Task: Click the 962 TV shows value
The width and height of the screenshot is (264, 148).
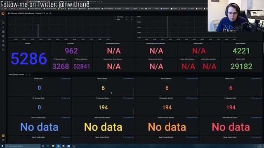Action: click(x=71, y=51)
